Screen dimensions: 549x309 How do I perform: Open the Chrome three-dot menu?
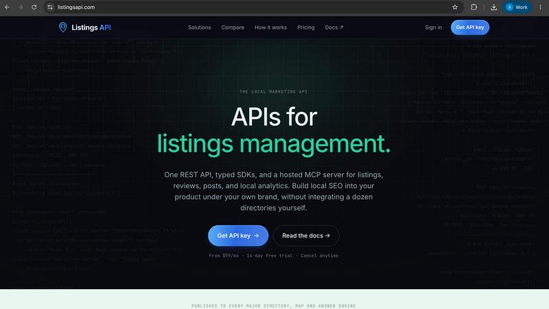[x=540, y=7]
